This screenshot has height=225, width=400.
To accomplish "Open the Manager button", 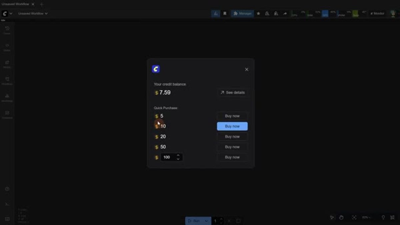I will 242,14.
